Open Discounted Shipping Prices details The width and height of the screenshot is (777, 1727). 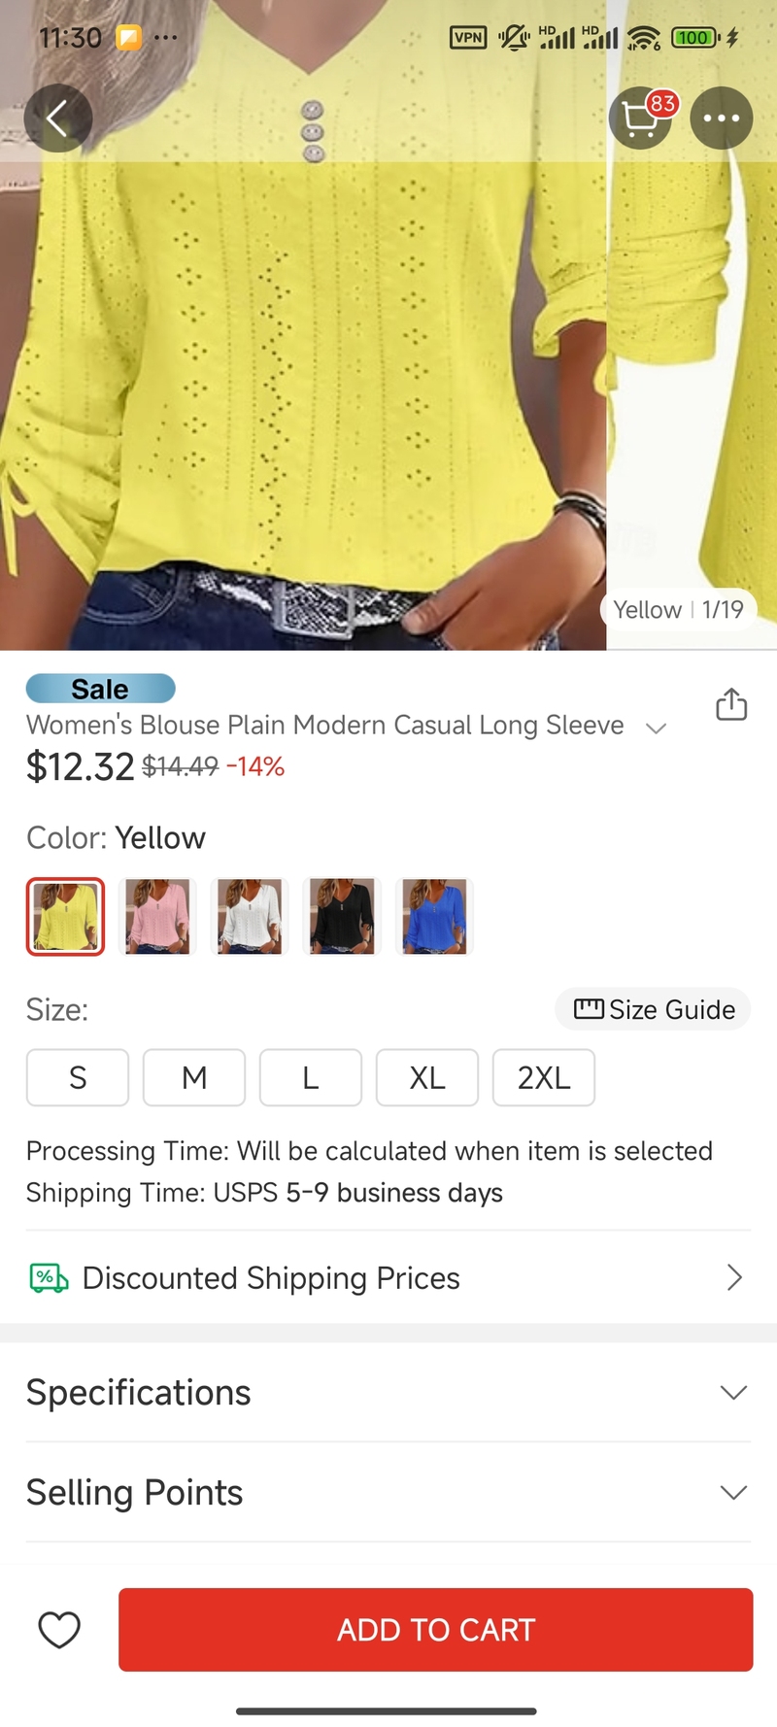tap(388, 1278)
